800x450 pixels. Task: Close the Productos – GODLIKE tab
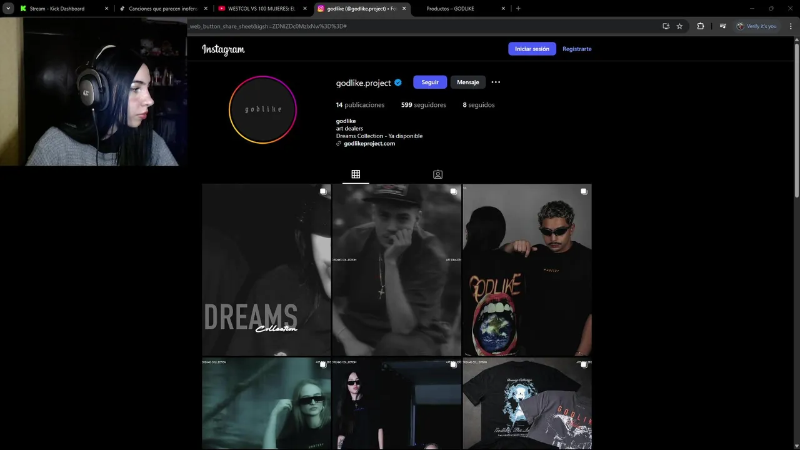503,9
